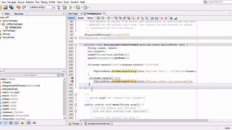Collapse main method fold at line 136

point(76,104)
